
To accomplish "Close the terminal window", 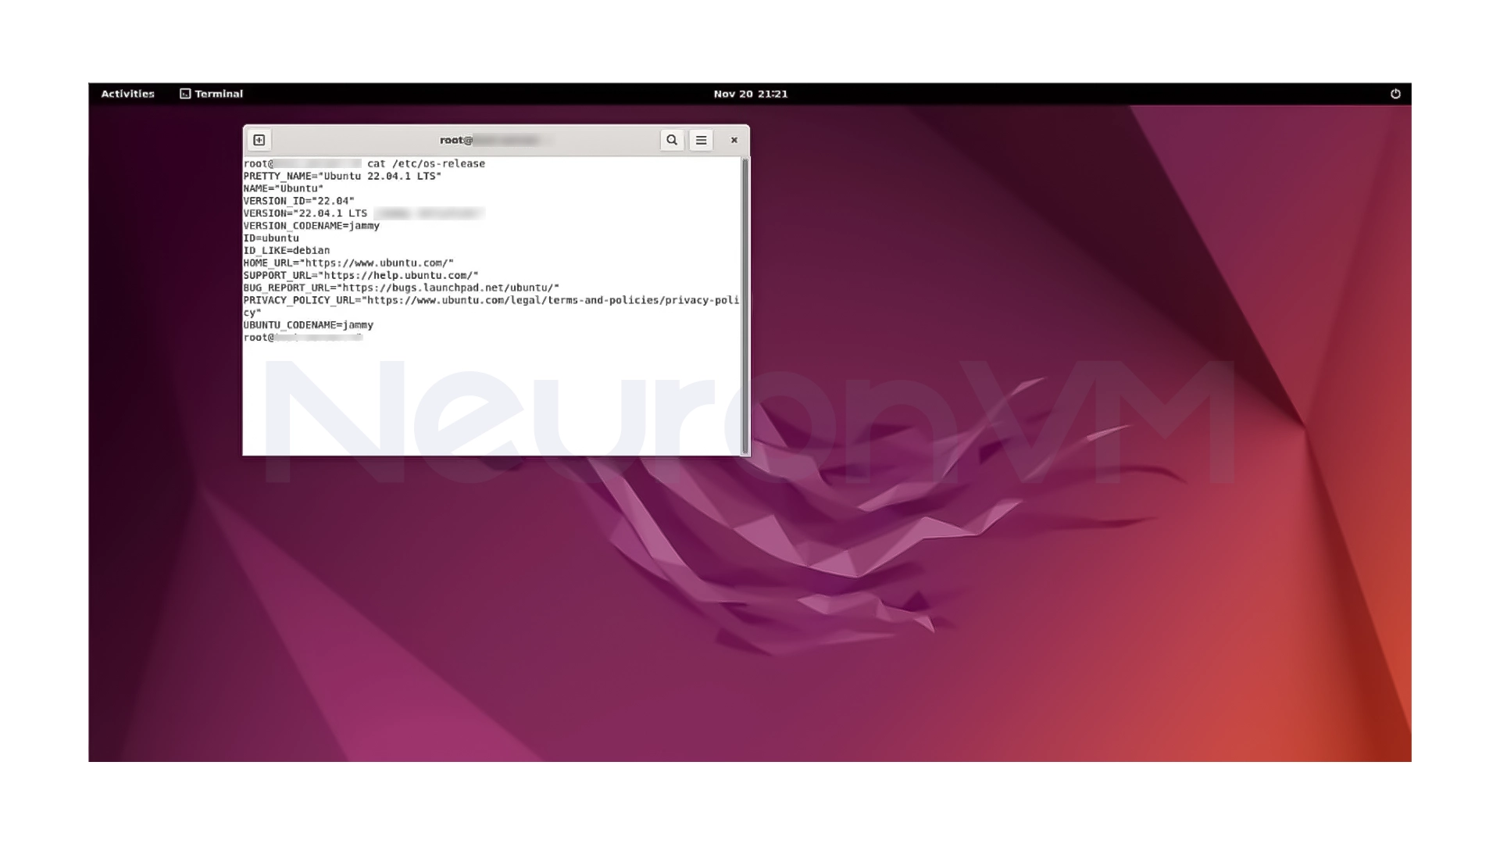I will click(x=733, y=140).
